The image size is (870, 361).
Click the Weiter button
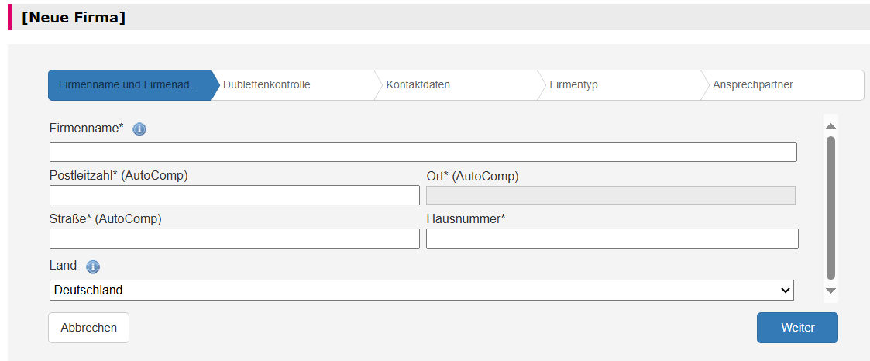coord(797,328)
